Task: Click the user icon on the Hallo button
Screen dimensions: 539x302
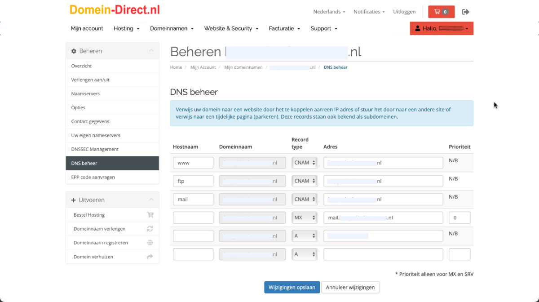Action: 417,28
